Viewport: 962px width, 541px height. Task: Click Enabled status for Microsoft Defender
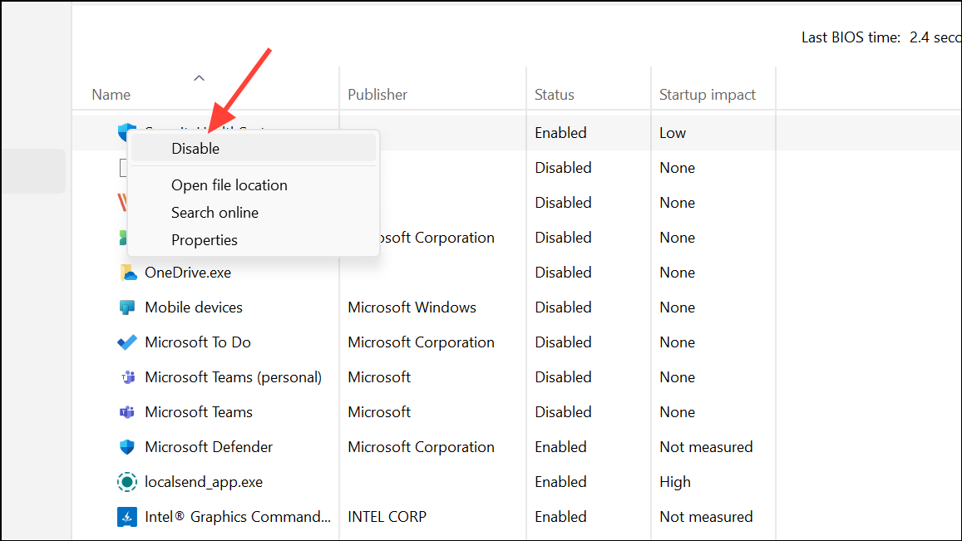coord(560,447)
